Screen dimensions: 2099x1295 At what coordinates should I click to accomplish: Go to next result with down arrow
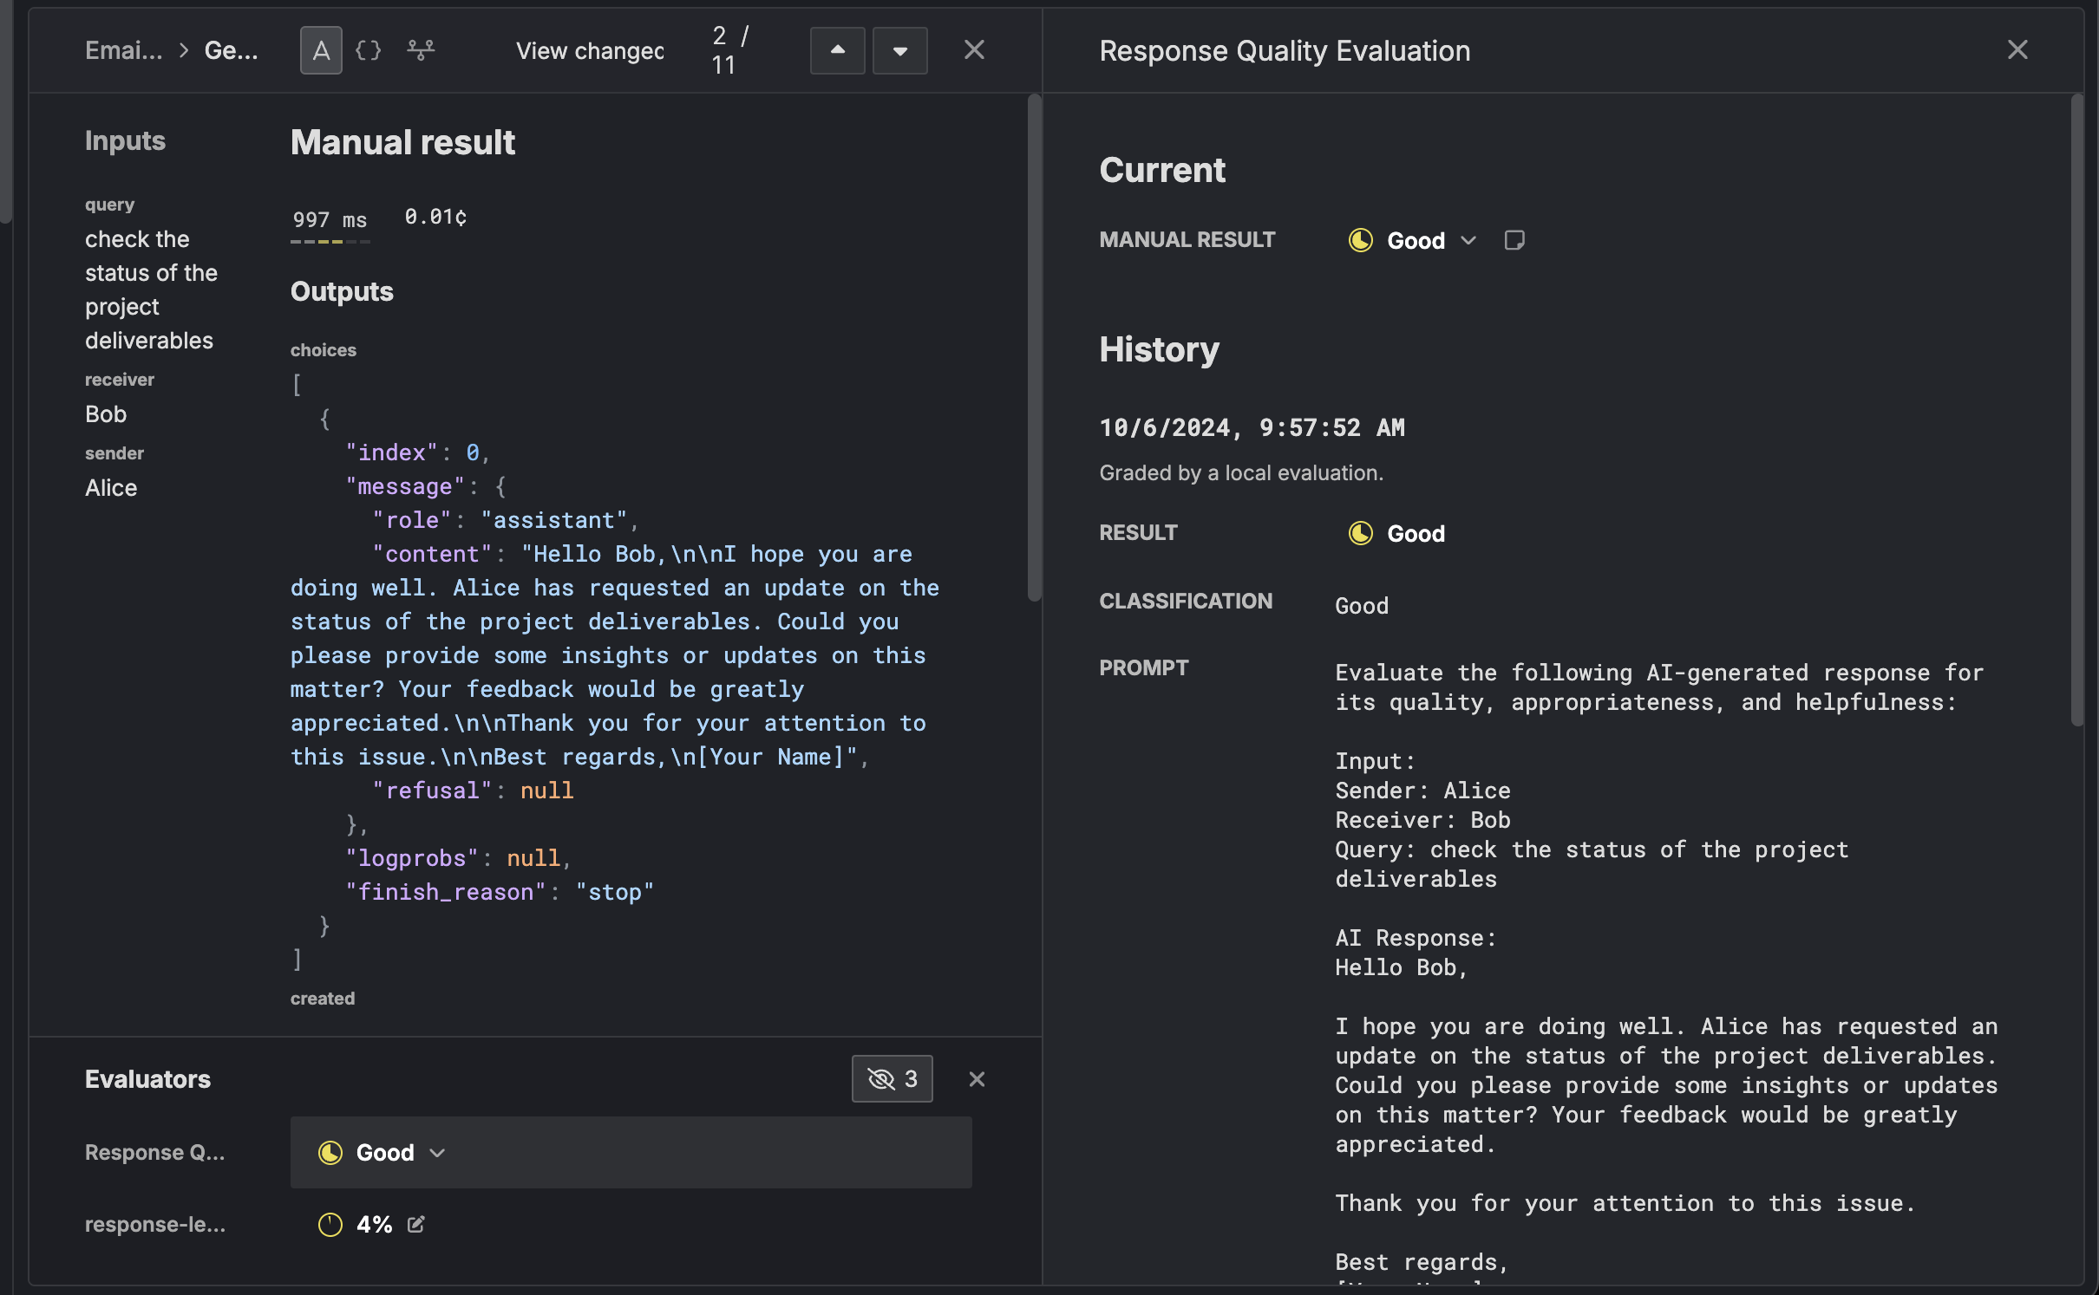[899, 50]
